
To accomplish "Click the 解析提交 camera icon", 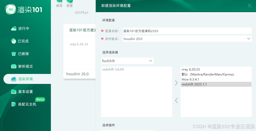I will coord(13,66).
